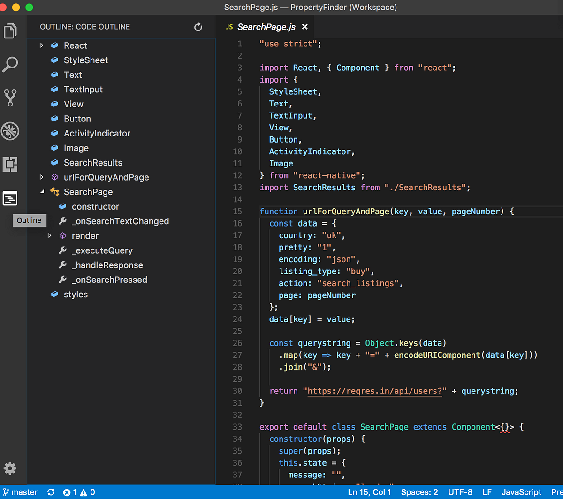
Task: Click the wrench icon beside _executeQuery
Action: (62, 250)
